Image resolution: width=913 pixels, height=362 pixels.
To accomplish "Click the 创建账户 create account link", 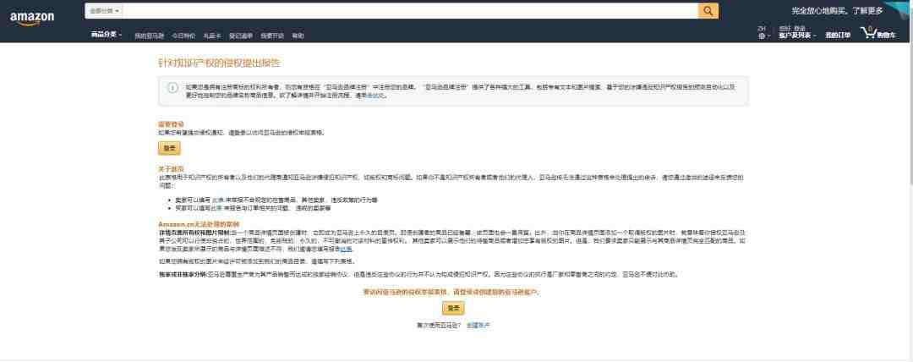I will tap(478, 326).
